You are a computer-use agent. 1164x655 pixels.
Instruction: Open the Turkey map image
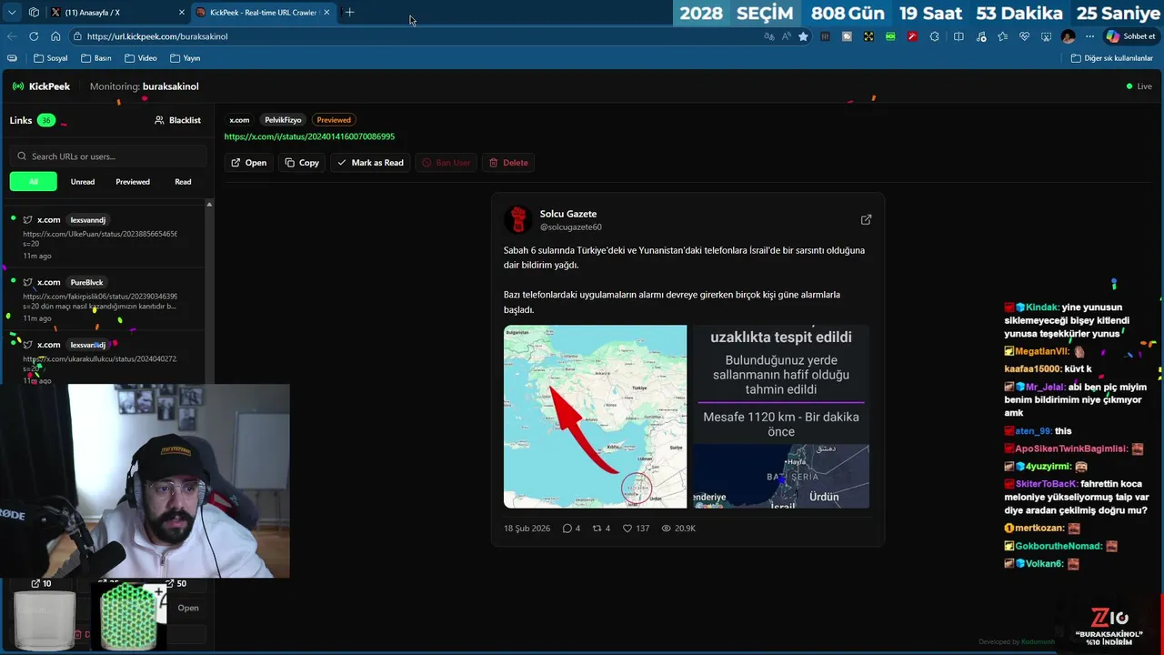point(596,417)
